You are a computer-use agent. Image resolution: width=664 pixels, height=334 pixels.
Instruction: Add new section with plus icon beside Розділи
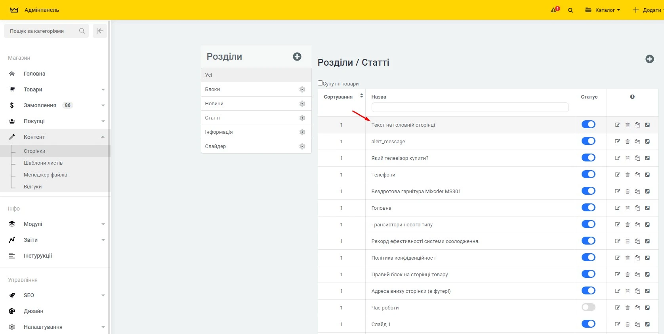pos(297,57)
